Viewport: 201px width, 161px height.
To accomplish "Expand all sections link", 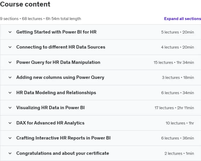I will pyautogui.click(x=182, y=19).
